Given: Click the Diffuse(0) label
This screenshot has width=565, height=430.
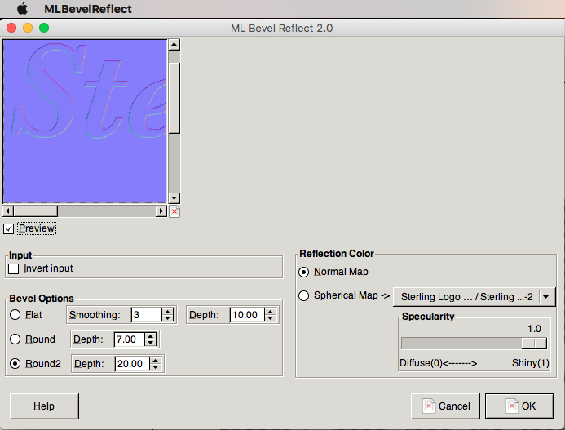Looking at the screenshot, I should [422, 363].
